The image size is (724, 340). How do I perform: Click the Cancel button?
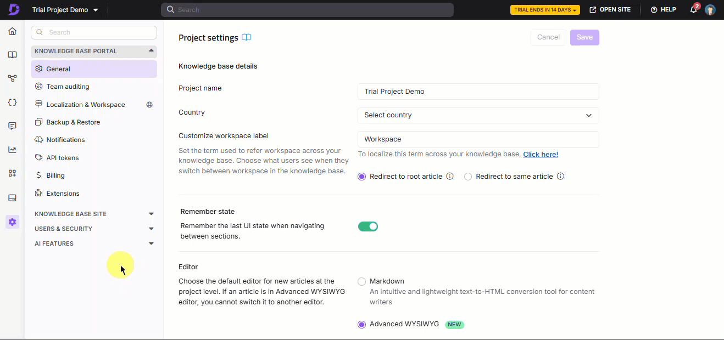548,37
